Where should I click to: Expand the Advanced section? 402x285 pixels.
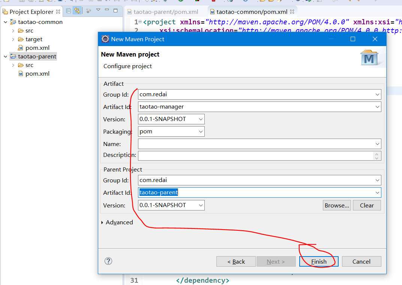(x=117, y=222)
